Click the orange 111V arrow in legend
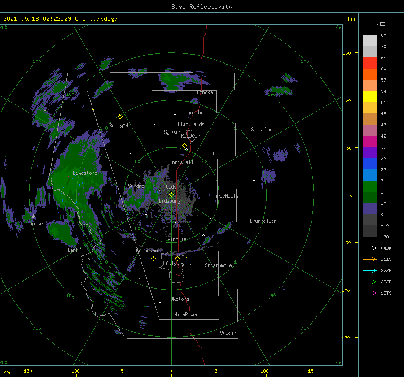This screenshot has width=404, height=377. pyautogui.click(x=370, y=260)
